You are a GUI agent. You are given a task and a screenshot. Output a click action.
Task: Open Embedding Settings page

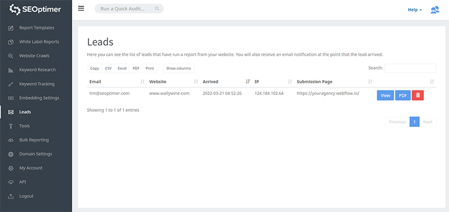click(x=39, y=98)
